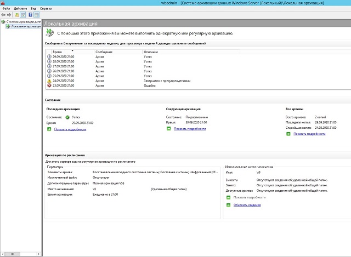Click green arrow icon under Следующая архивация

[169, 129]
